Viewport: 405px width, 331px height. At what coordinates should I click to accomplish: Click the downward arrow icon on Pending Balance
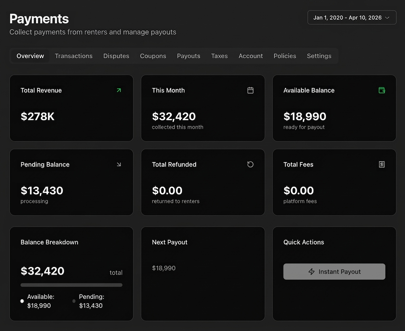pyautogui.click(x=119, y=164)
